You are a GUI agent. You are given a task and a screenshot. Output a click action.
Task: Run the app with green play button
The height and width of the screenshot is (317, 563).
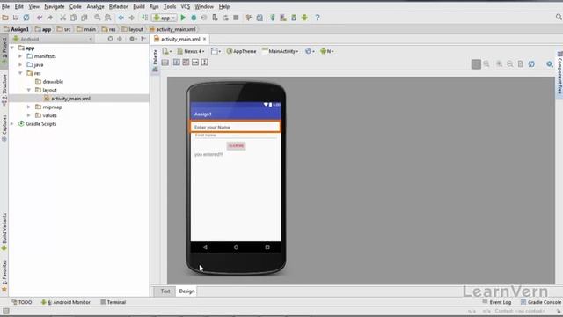(183, 18)
